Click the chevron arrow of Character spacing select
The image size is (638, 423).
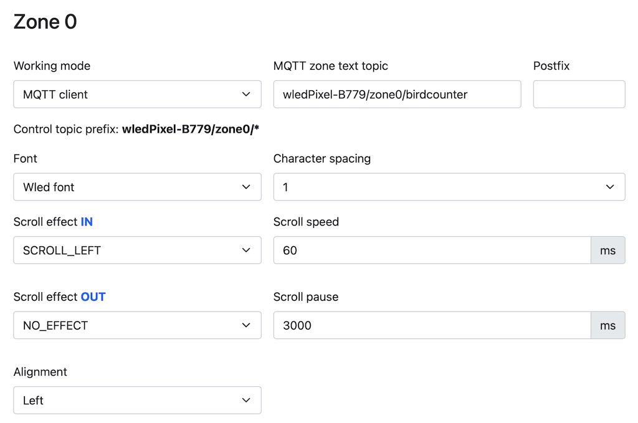(x=610, y=187)
